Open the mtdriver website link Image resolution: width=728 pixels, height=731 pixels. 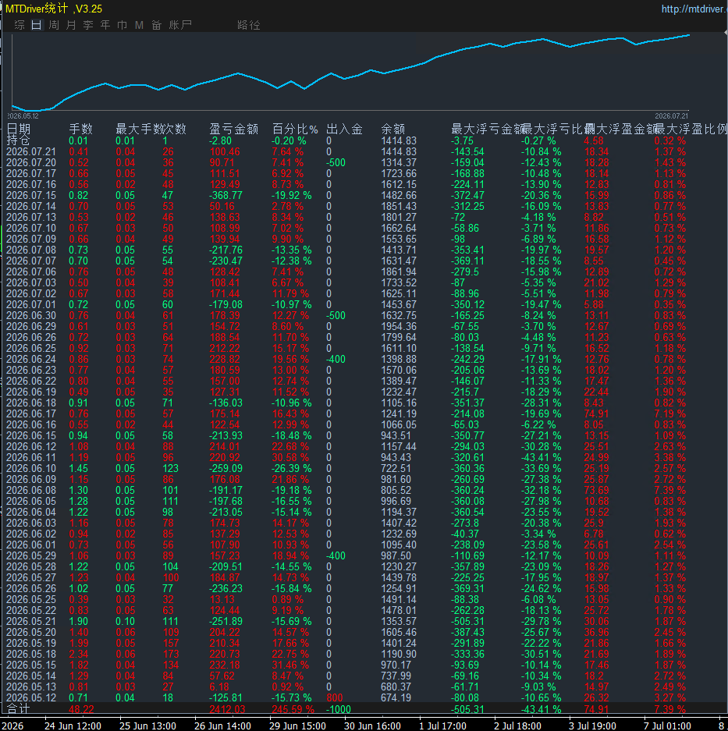tap(694, 9)
